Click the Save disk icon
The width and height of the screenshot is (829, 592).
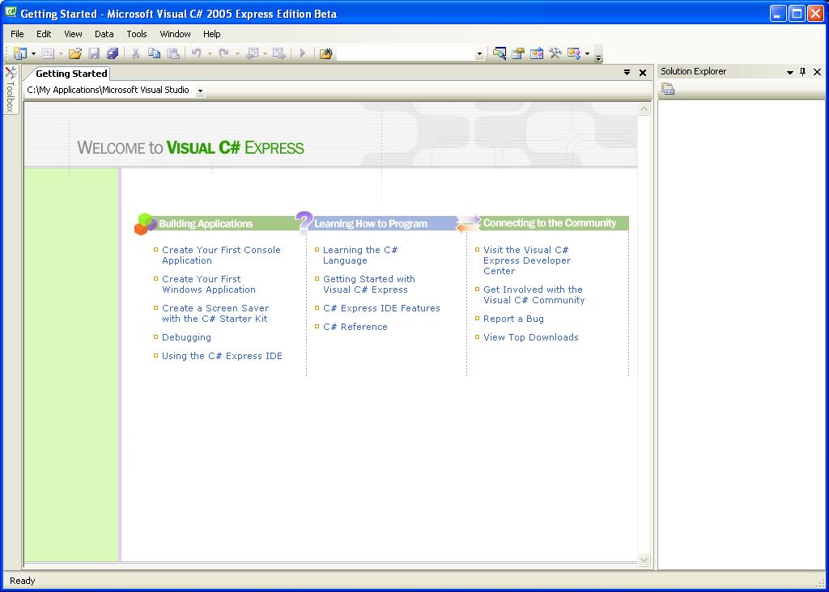pyautogui.click(x=94, y=53)
